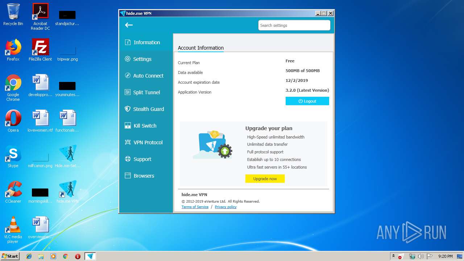The height and width of the screenshot is (261, 464).
Task: Select the Google Chrome desktop icon
Action: pyautogui.click(x=13, y=88)
